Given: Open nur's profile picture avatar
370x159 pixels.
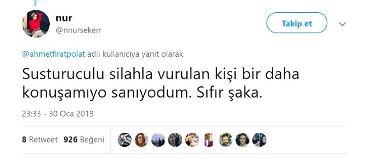Looking at the screenshot, I should [36, 23].
